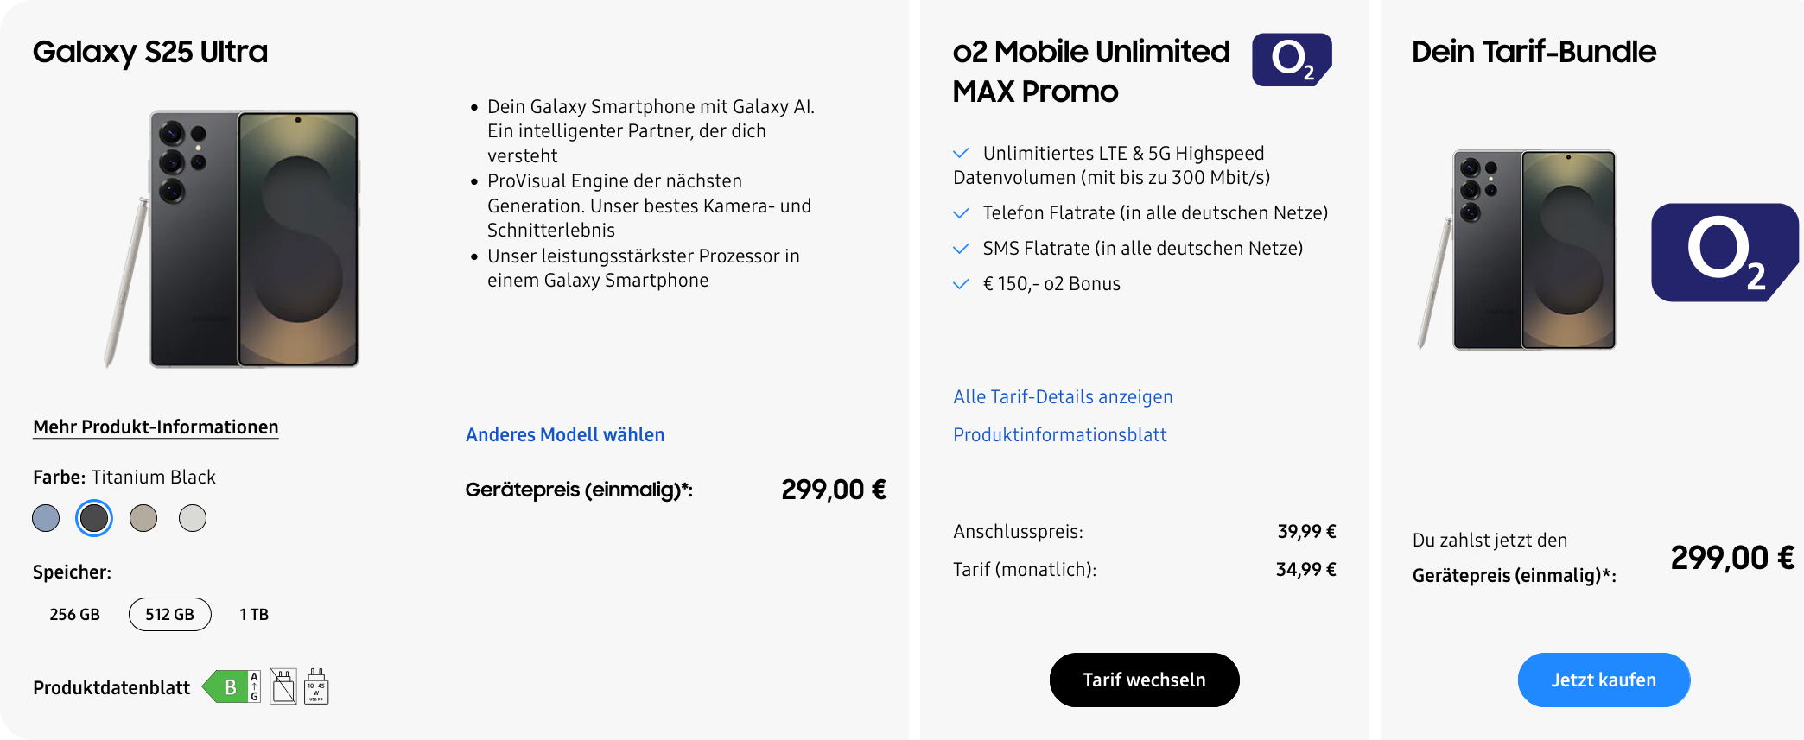
Task: Select the Titanium Silverblue color swatch
Action: (x=46, y=518)
